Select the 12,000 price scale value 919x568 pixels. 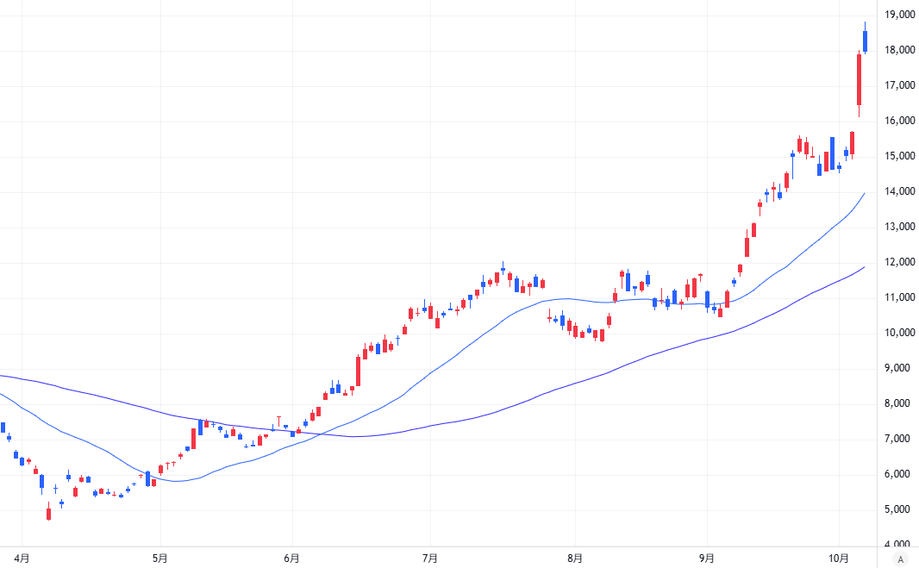(899, 262)
